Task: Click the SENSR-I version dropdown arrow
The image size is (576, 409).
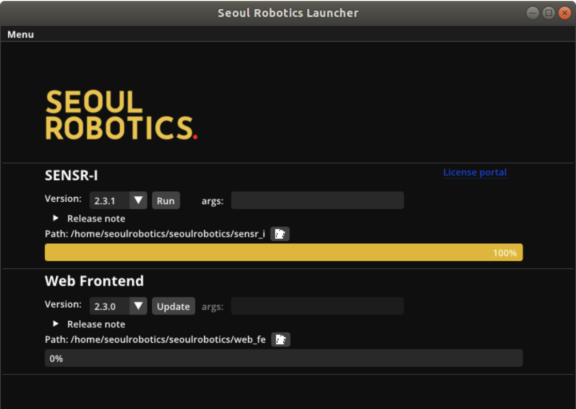Action: (140, 200)
